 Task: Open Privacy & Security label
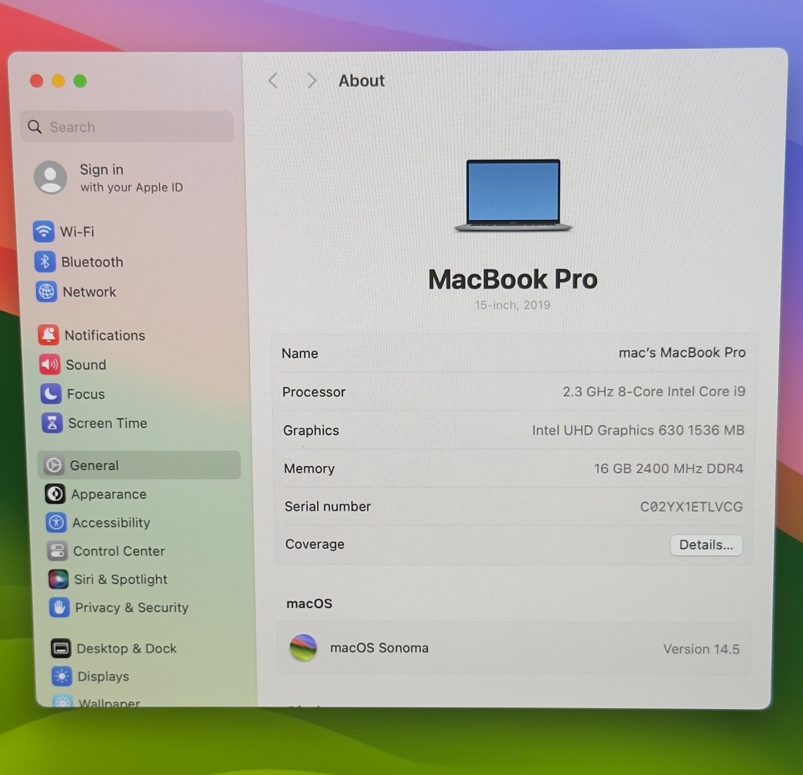click(x=132, y=608)
